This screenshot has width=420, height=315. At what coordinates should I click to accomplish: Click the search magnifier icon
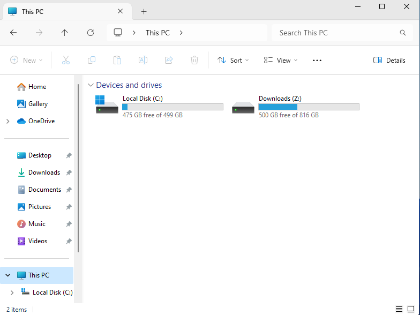coord(403,33)
